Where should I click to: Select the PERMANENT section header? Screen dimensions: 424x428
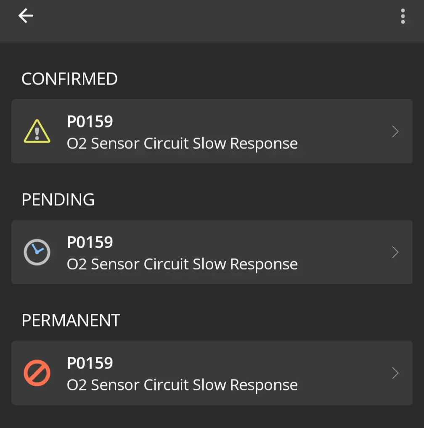pos(71,321)
